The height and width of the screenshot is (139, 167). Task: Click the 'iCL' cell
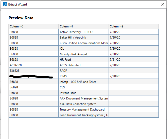[83, 49]
